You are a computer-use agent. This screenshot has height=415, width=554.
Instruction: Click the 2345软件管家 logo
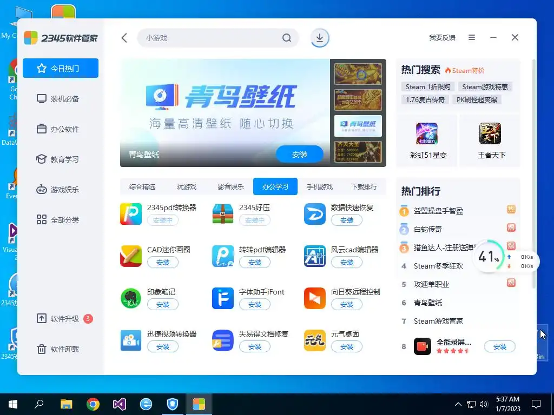[x=61, y=38]
